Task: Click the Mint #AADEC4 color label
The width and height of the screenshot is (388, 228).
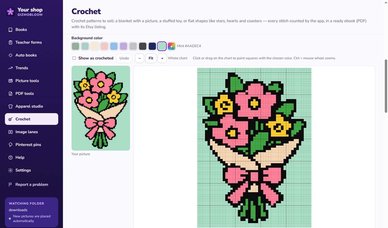Action: pyautogui.click(x=189, y=46)
